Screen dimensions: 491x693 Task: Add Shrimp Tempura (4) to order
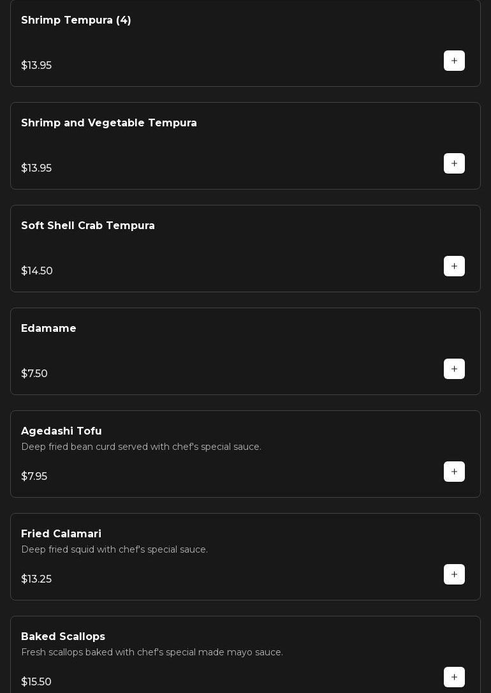(454, 61)
